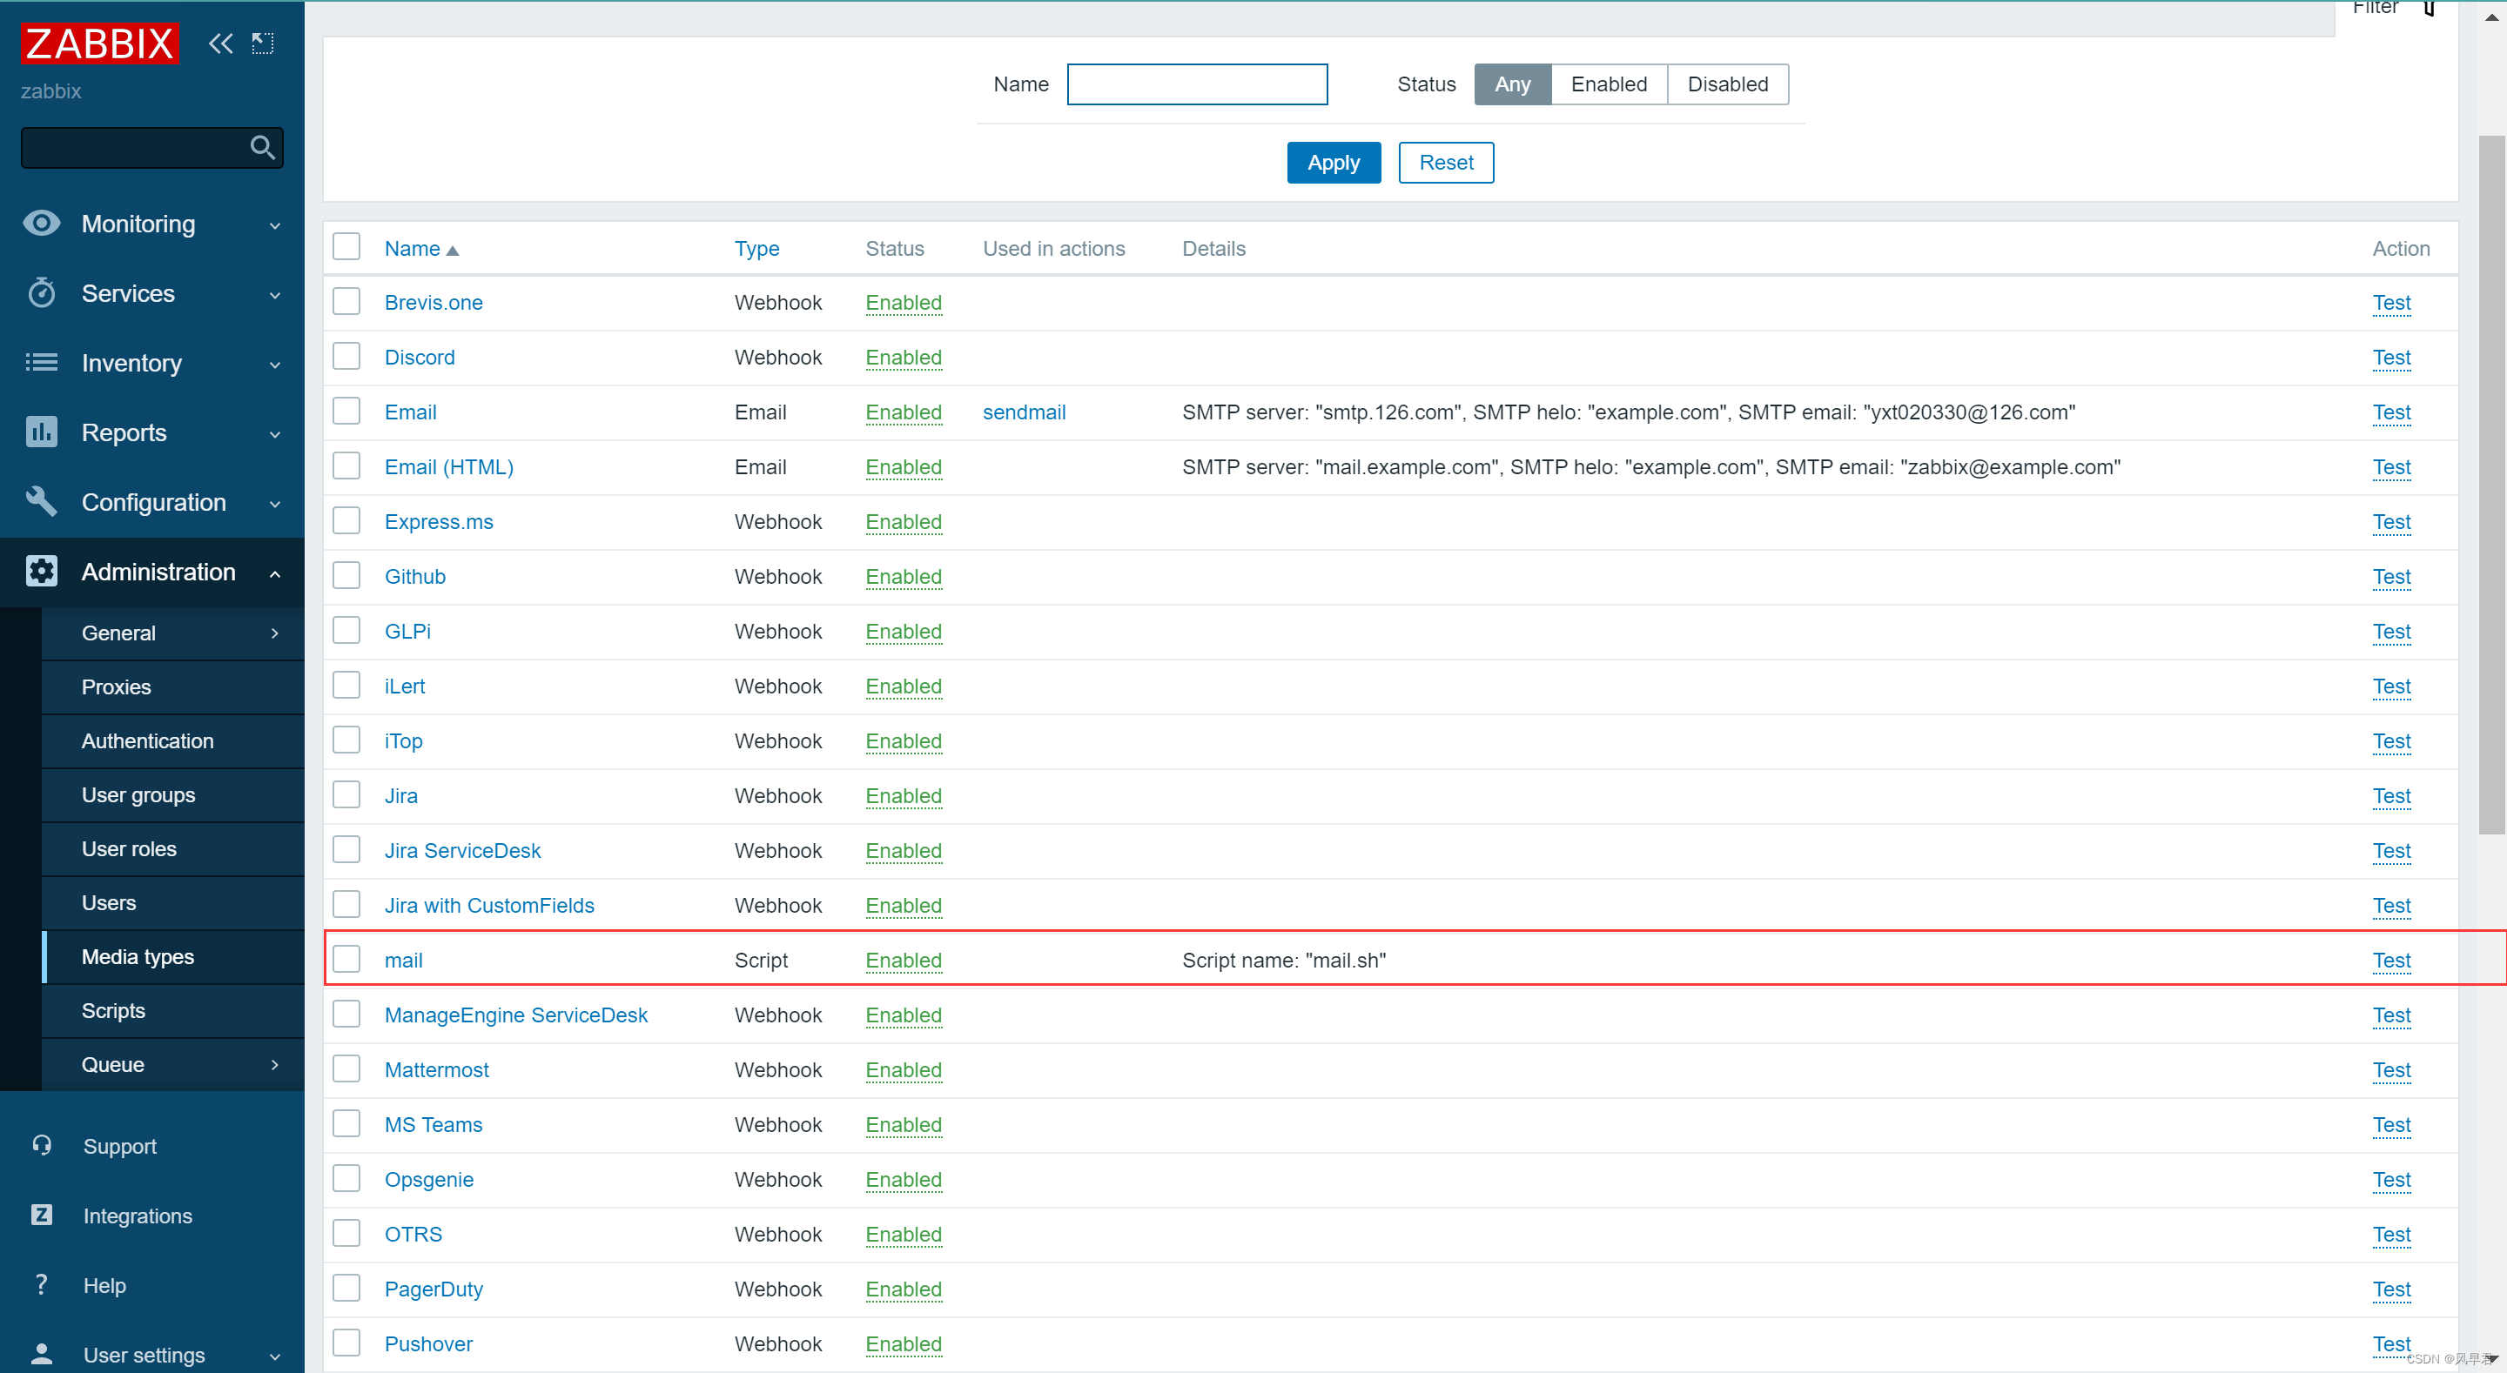This screenshot has height=1373, width=2507.
Task: Go to the Users submenu item
Action: [109, 902]
